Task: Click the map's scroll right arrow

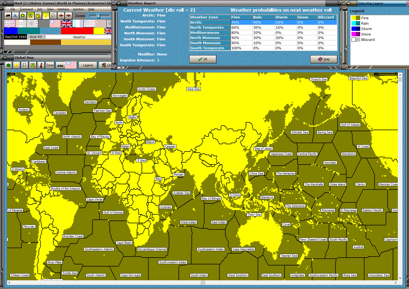Action: [x=395, y=283]
